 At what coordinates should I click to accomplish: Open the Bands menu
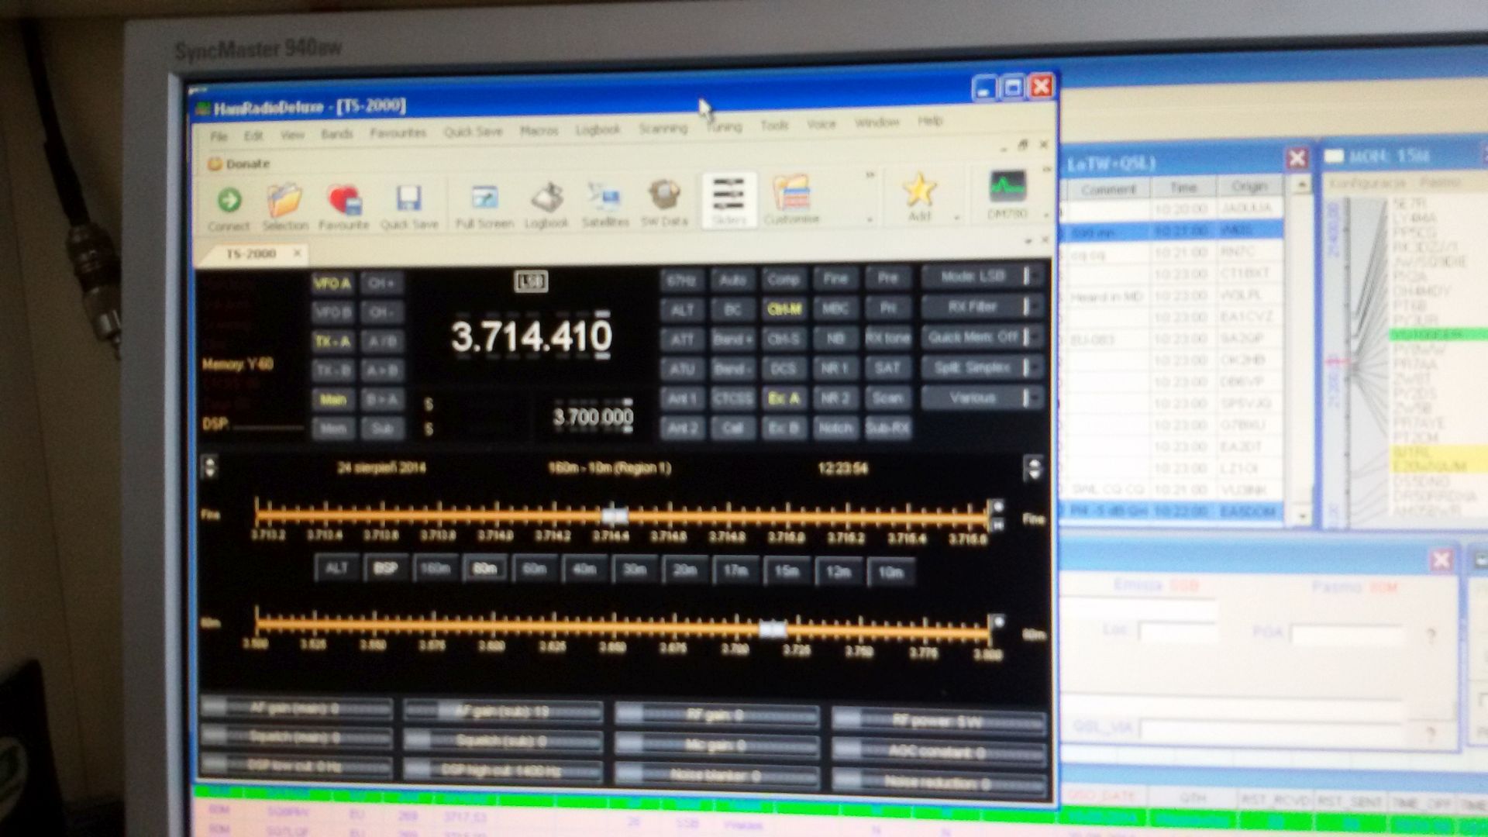(x=336, y=134)
